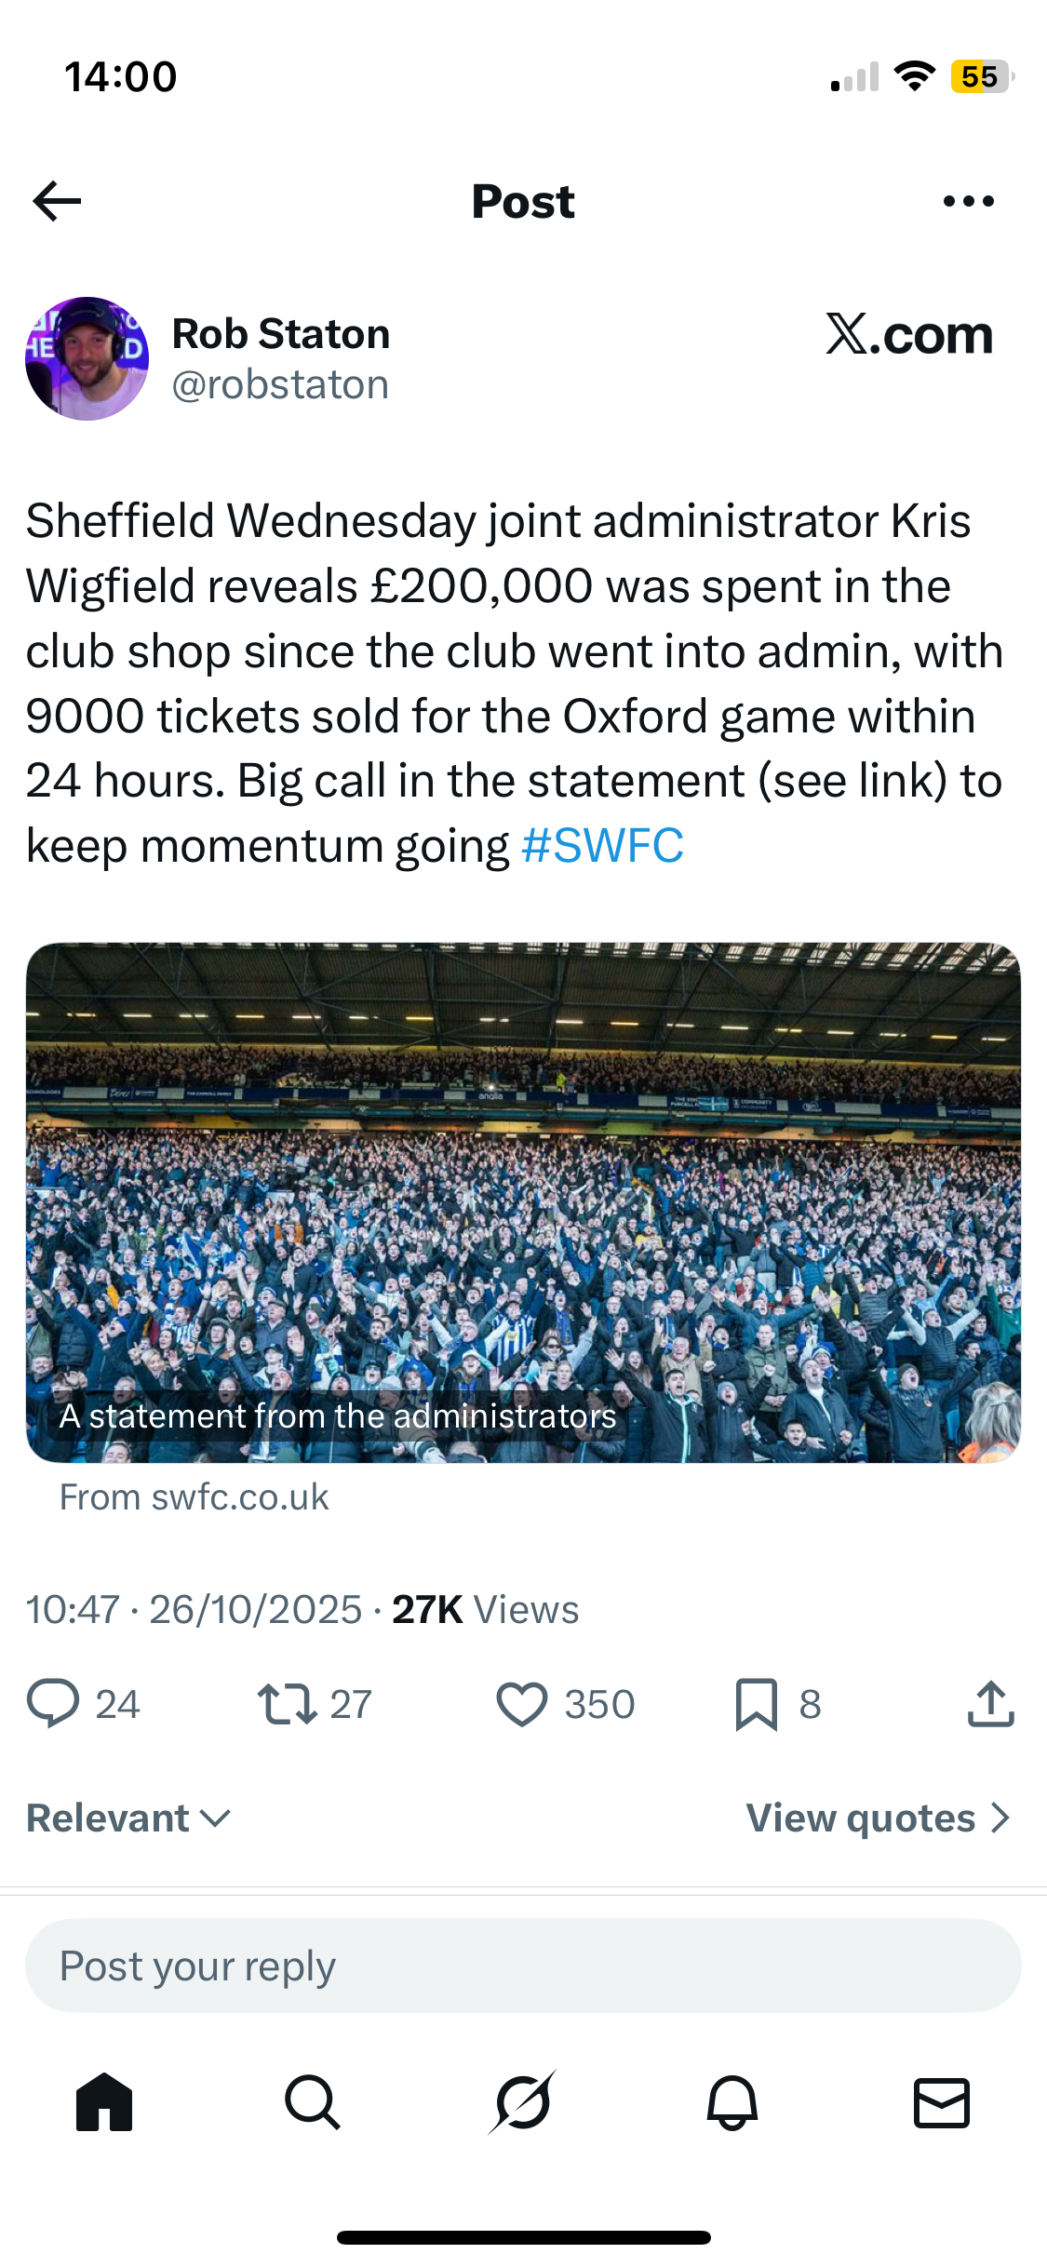The width and height of the screenshot is (1047, 2267).
Task: Open Rob Staton's profile picture
Action: pos(87,358)
